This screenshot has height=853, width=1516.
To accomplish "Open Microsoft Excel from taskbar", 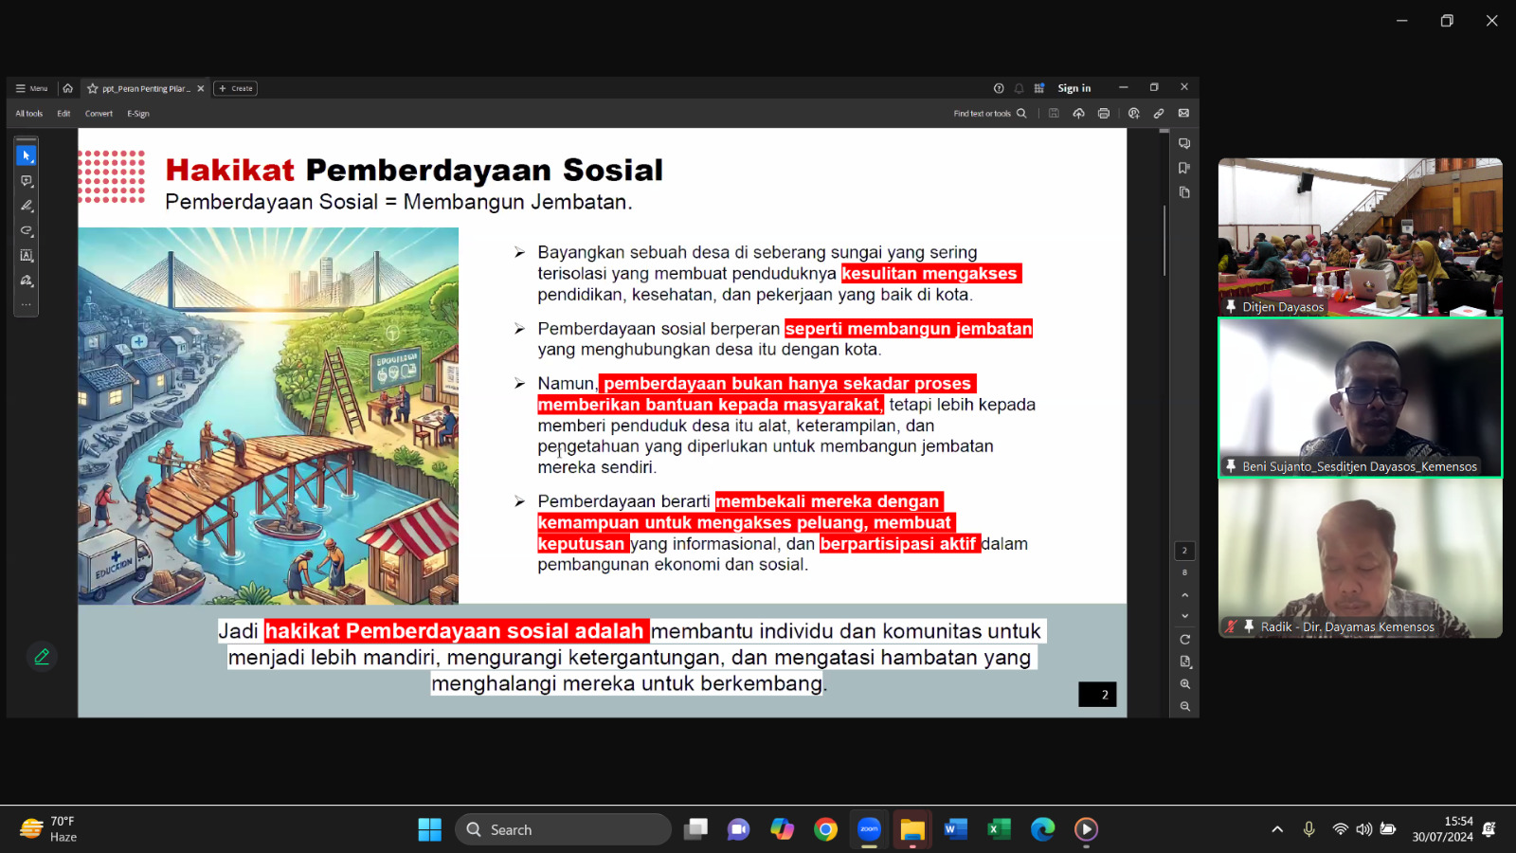I will [1000, 829].
